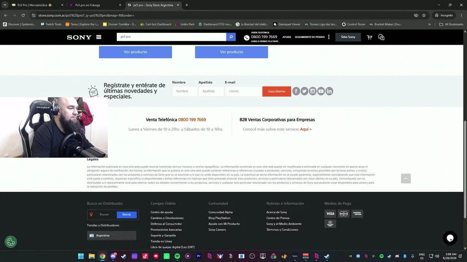Open Cambios y Devoluciones footer link
Screen dimensions: 467x262
167,218
